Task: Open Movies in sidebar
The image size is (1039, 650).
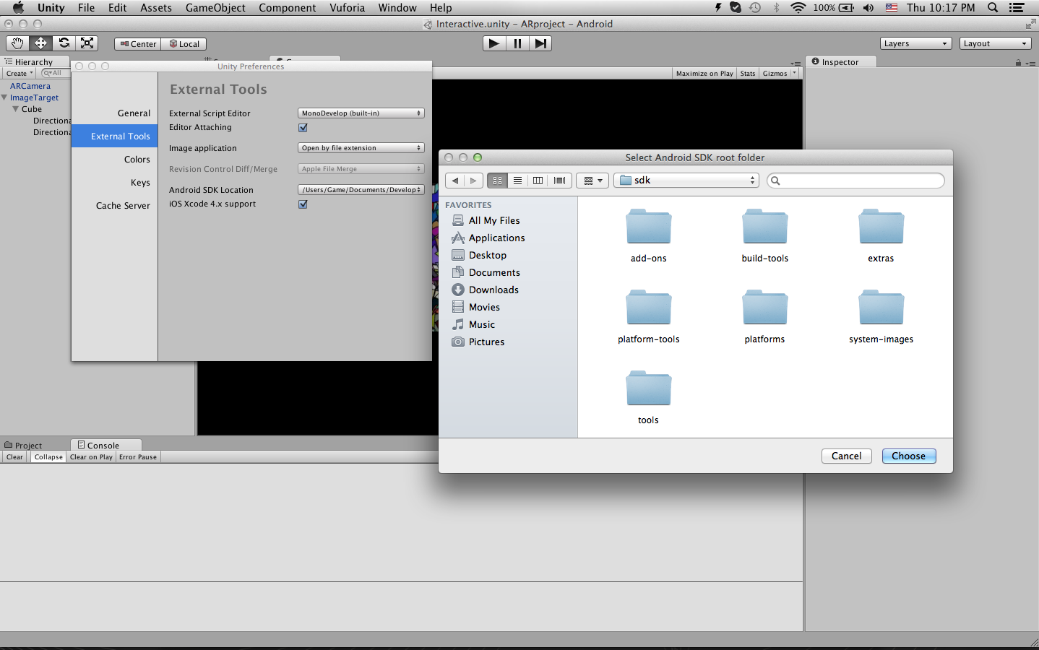Action: [484, 307]
